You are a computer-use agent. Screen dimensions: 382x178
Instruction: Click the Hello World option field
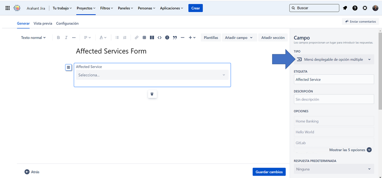tap(334, 132)
